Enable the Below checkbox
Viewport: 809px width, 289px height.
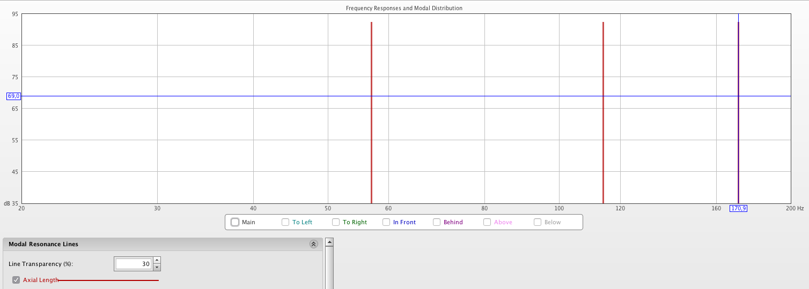538,222
